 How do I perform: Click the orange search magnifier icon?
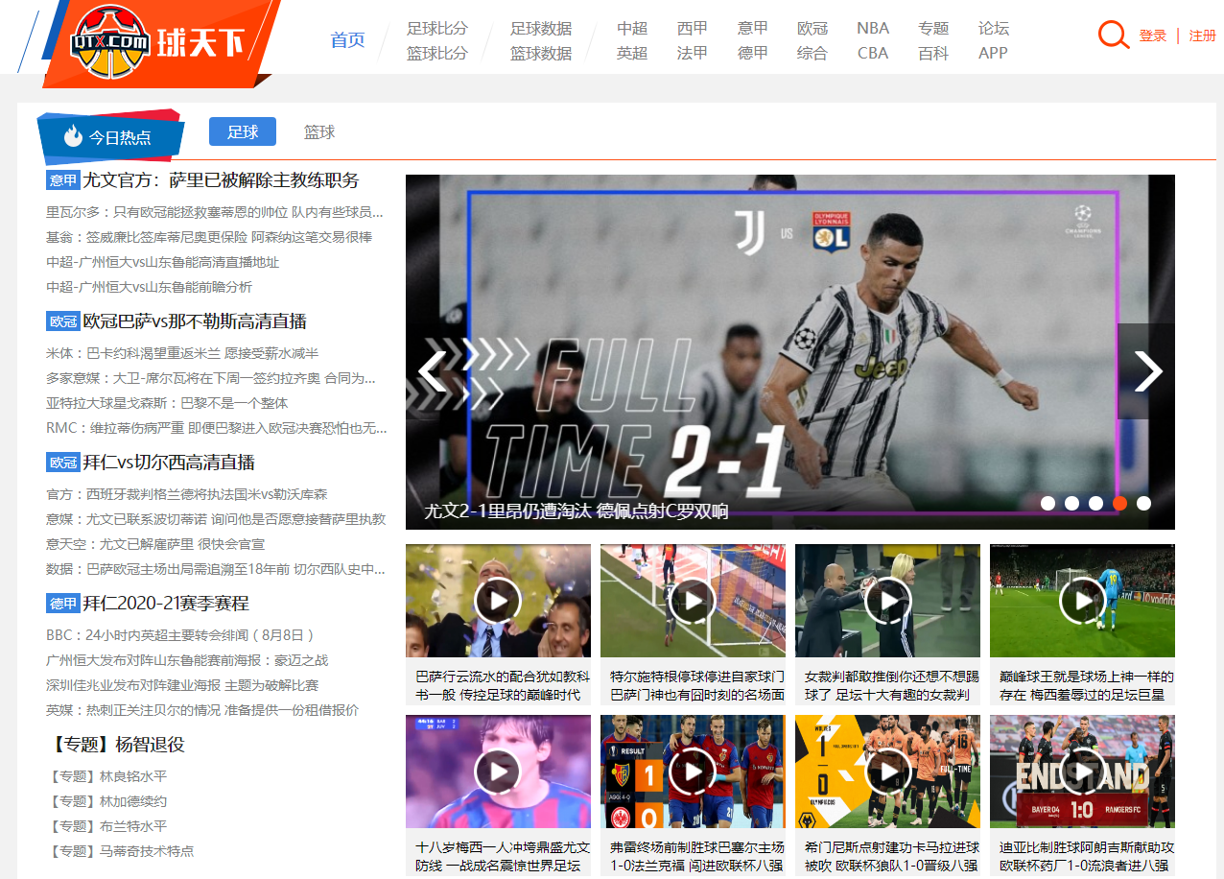1113,35
